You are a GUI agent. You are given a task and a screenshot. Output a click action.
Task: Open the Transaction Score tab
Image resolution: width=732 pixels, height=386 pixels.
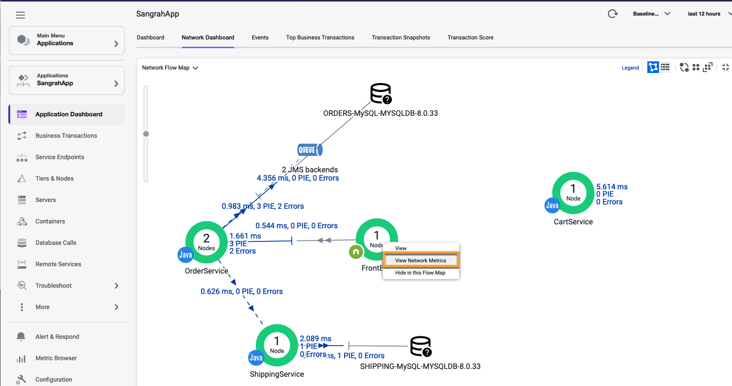pos(471,37)
